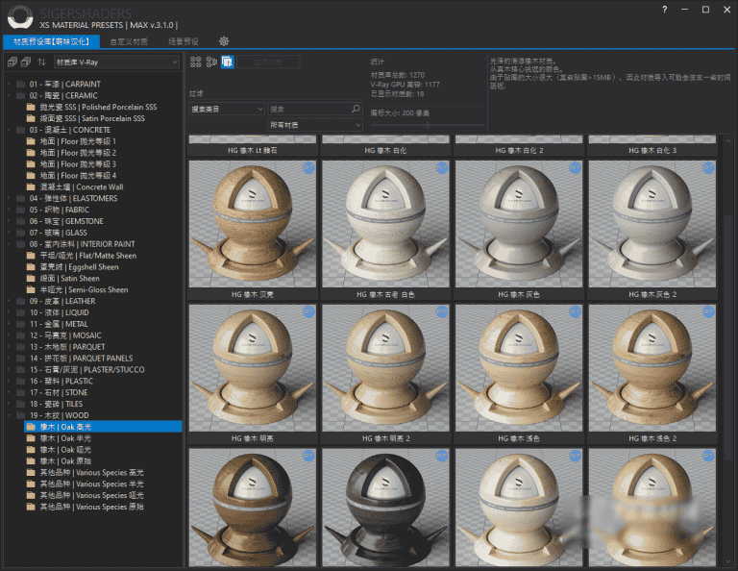Select the HG 橡木 明亮 2 thumbnail
The image size is (738, 571).
(385, 368)
